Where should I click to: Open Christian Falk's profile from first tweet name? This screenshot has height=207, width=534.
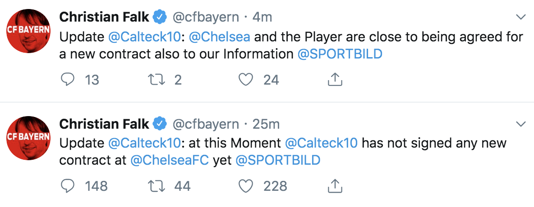(104, 17)
